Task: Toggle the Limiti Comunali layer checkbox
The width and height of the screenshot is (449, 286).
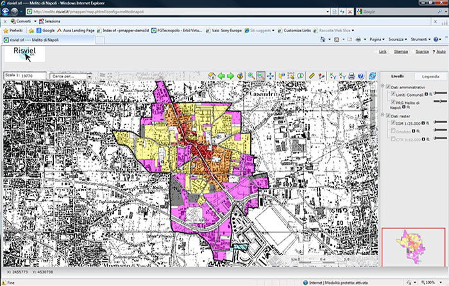Action: (x=392, y=94)
